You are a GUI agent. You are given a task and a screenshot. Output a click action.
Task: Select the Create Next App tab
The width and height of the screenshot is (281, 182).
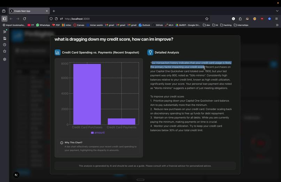pyautogui.click(x=29, y=11)
